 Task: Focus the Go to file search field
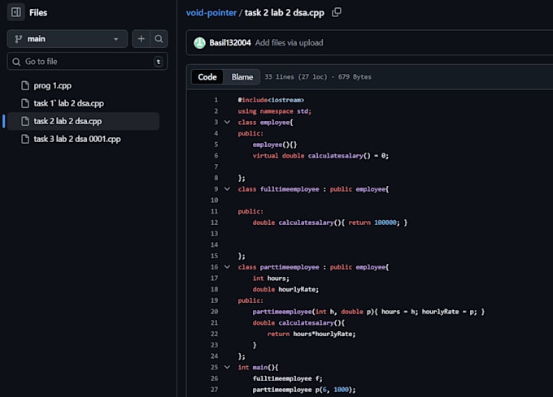87,62
